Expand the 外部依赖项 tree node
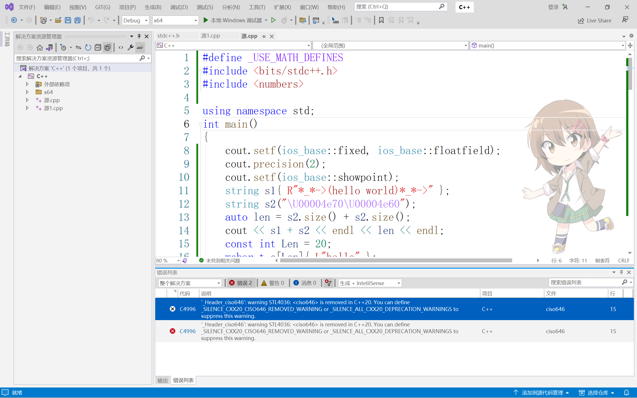This screenshot has height=398, width=637. [27, 84]
